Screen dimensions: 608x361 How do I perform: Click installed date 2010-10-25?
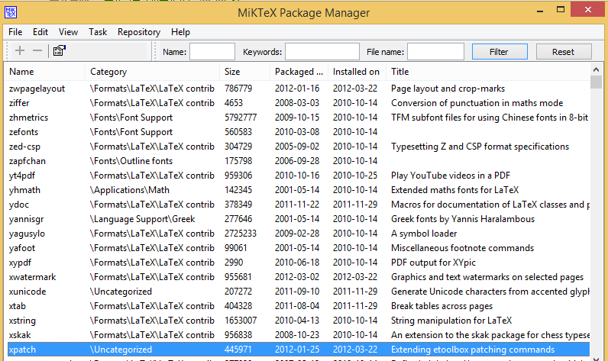coord(355,176)
